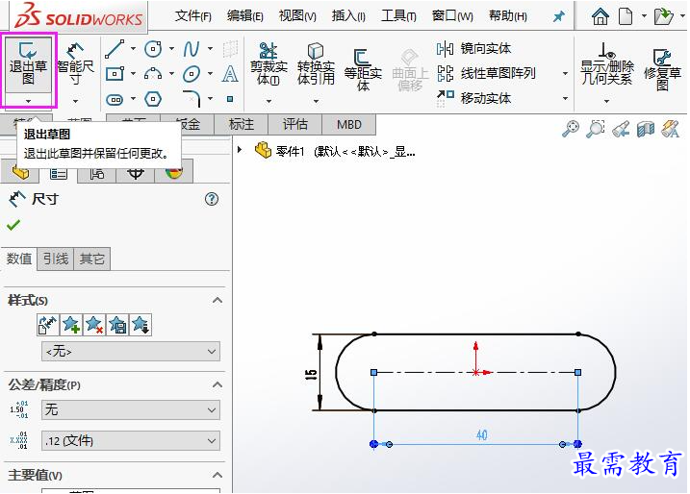Pin the menu bar with pushpin icon
Image resolution: width=690 pixels, height=494 pixels.
point(559,16)
